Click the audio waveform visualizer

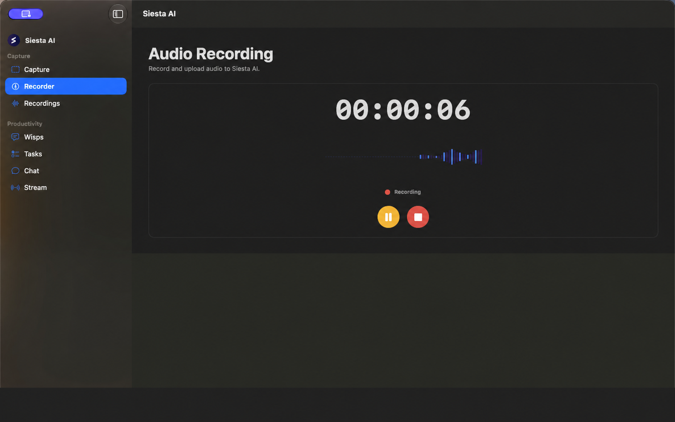click(403, 157)
